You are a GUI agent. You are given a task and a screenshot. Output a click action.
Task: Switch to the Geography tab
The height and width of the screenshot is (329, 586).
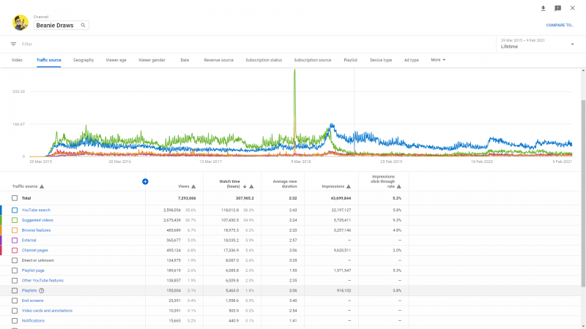(x=84, y=60)
